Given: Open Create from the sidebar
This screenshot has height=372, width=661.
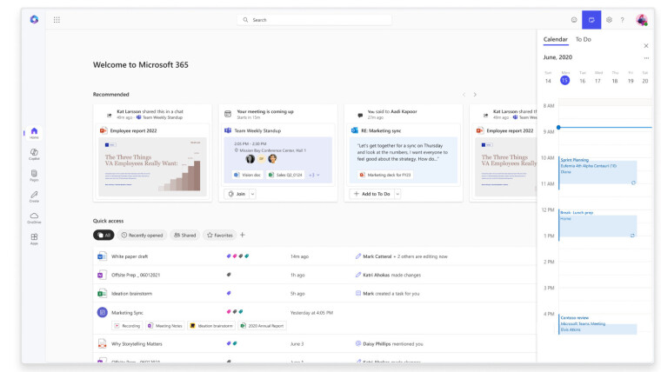Looking at the screenshot, I should [x=34, y=196].
